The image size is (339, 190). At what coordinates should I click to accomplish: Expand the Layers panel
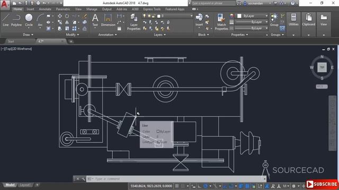tap(159, 35)
